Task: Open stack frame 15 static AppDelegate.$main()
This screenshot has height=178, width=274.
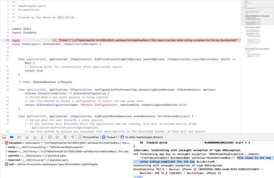Action: [142, 137]
